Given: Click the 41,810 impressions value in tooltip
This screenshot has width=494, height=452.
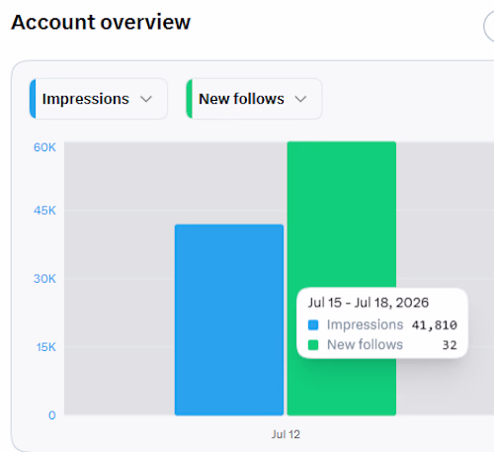Looking at the screenshot, I should [435, 325].
